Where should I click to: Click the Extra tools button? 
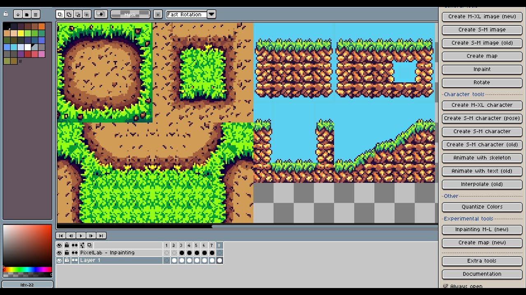click(482, 261)
